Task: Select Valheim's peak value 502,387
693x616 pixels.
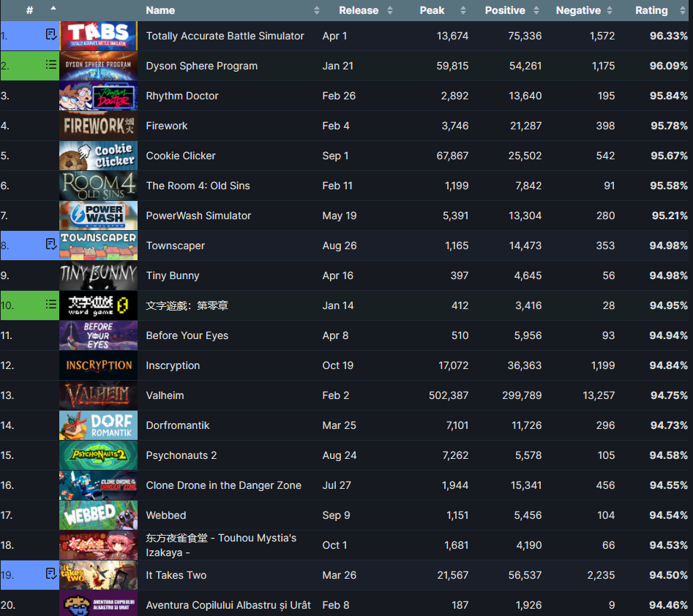Action: click(449, 395)
